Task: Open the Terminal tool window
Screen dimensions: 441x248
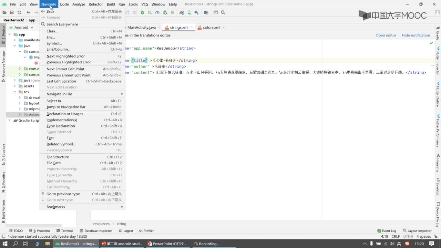Action: [64, 231]
